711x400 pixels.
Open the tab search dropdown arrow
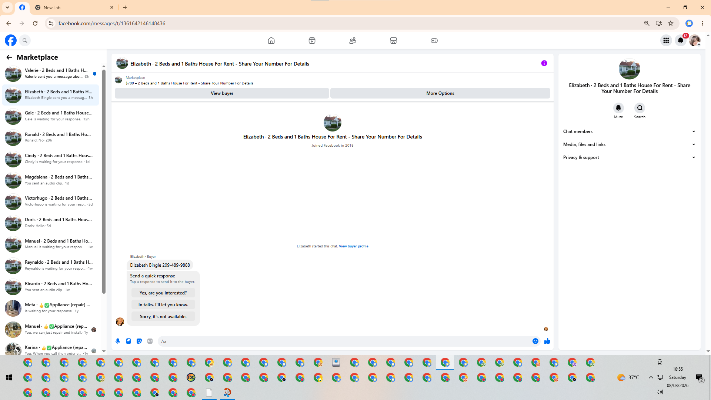(7, 7)
